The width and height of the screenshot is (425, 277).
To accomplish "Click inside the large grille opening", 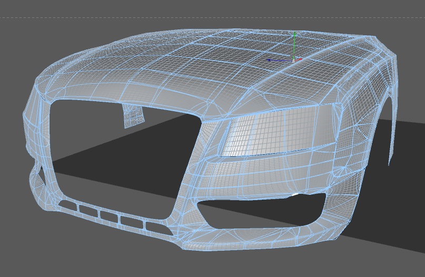I will click(119, 157).
